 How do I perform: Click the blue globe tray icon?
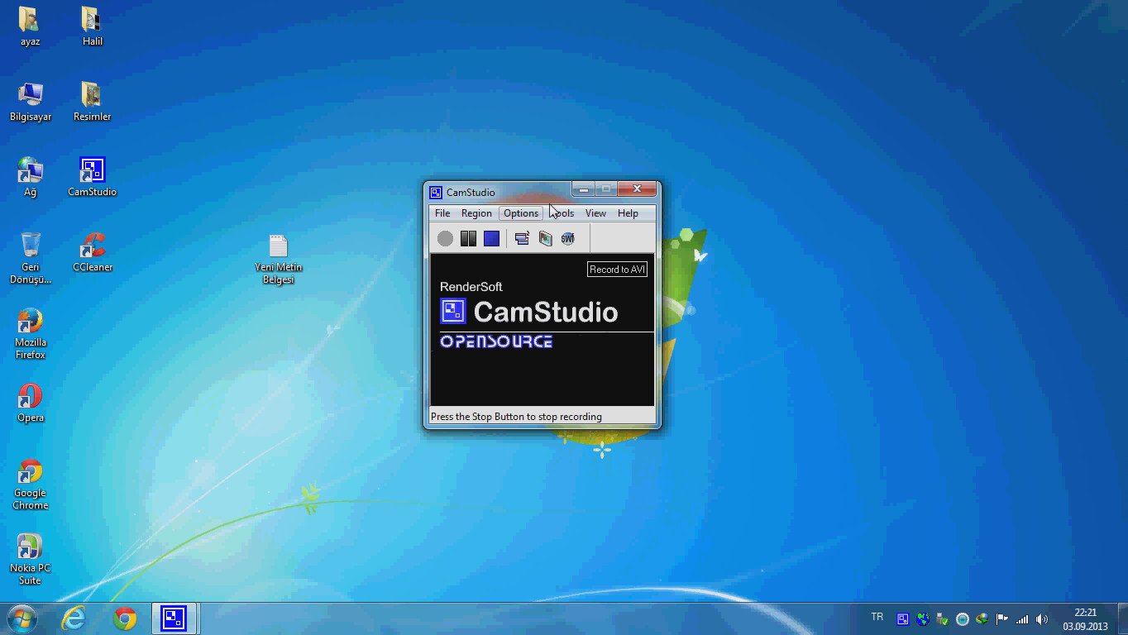point(923,618)
